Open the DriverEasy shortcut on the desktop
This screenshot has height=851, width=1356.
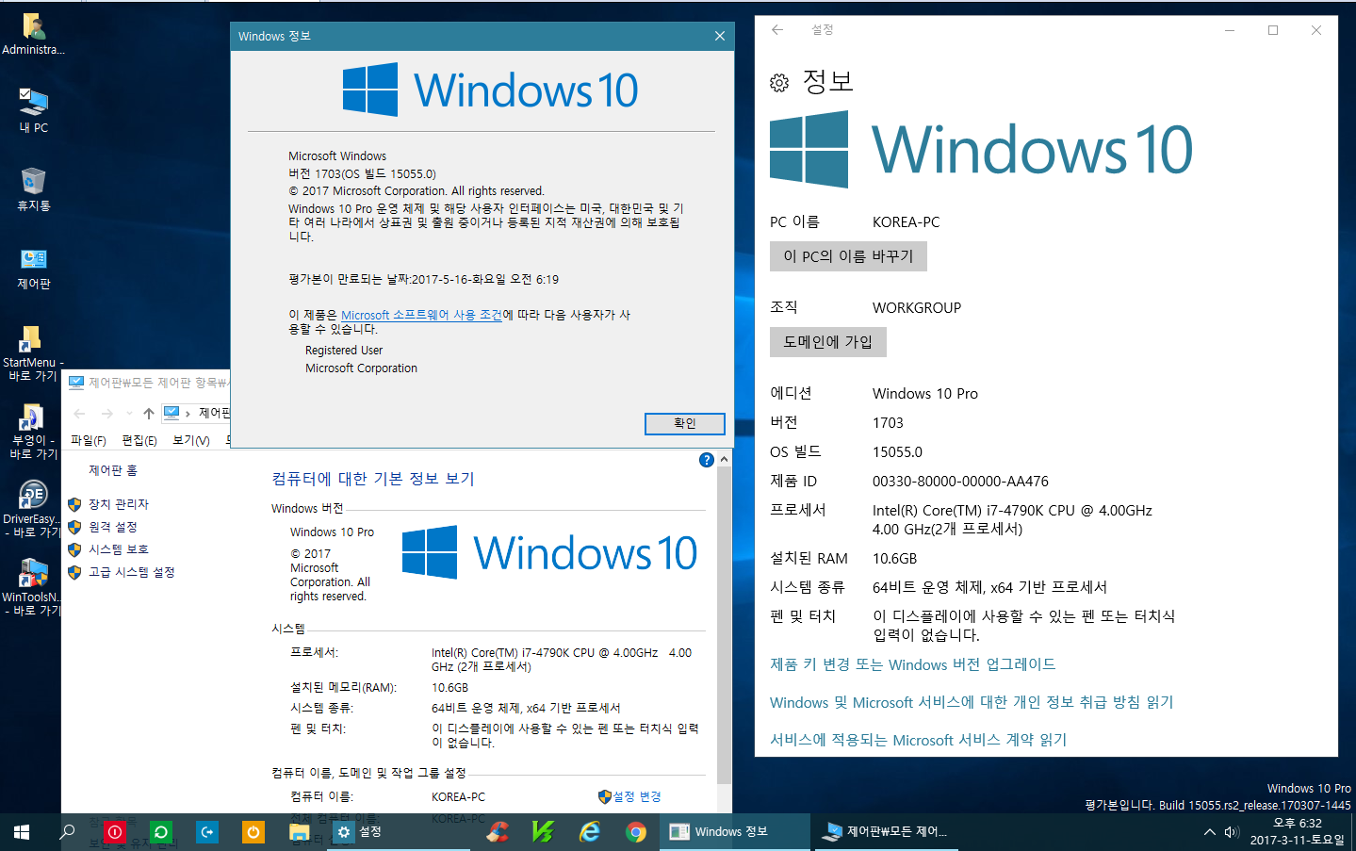(x=33, y=509)
